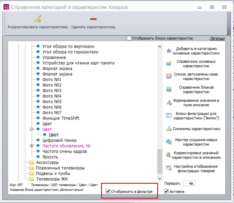Select Частота обновления, Hz item
The width and height of the screenshot is (234, 203).
point(67,146)
